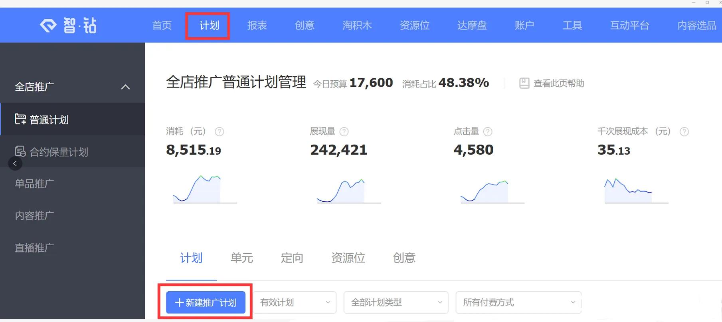
Task: Open 内容选品 in navigation bar
Action: pyautogui.click(x=697, y=26)
